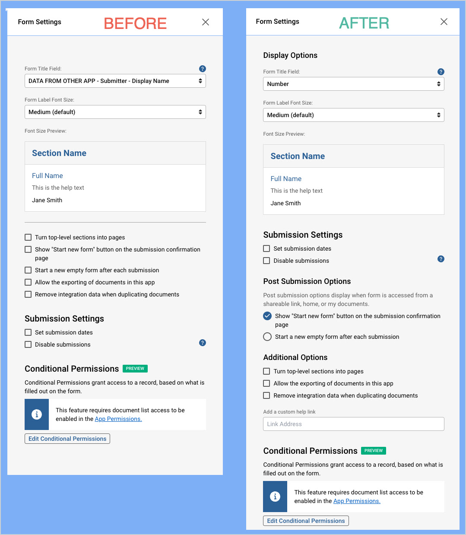Open the App Permissions link in BEFORE
Viewport: 466px width, 535px height.
point(118,419)
